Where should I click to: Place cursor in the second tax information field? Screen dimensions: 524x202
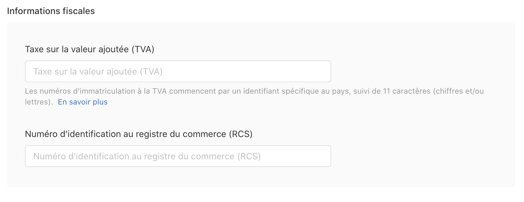click(x=178, y=156)
